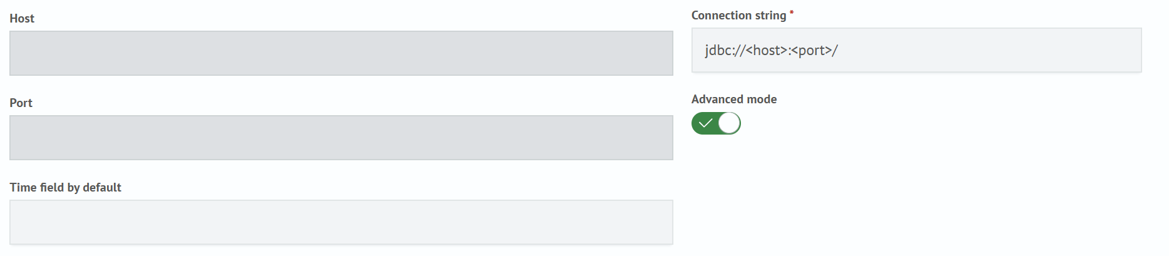The image size is (1169, 256).
Task: Click the Port label
Action: (x=21, y=103)
